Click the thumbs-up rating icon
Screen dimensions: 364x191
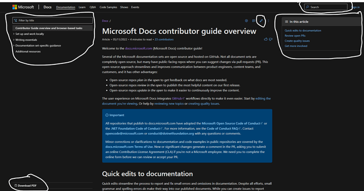click(265, 39)
